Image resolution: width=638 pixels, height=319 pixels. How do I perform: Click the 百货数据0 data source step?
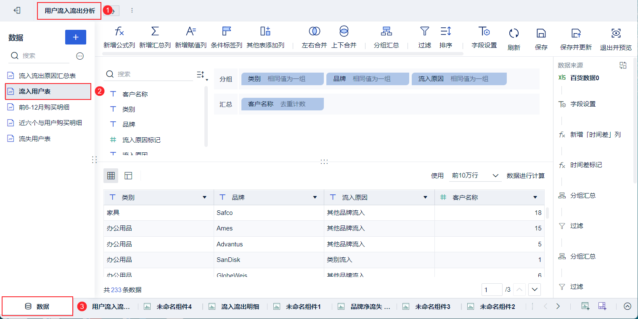(x=579, y=78)
